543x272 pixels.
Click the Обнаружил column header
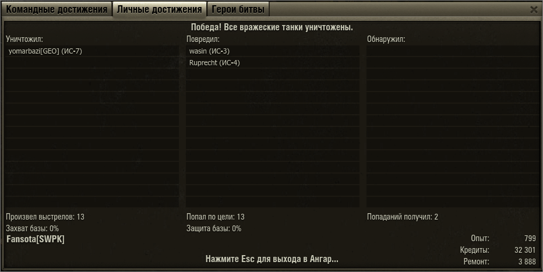point(386,39)
